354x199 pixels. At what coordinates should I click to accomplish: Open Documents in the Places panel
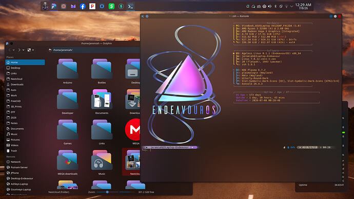click(x=25, y=129)
